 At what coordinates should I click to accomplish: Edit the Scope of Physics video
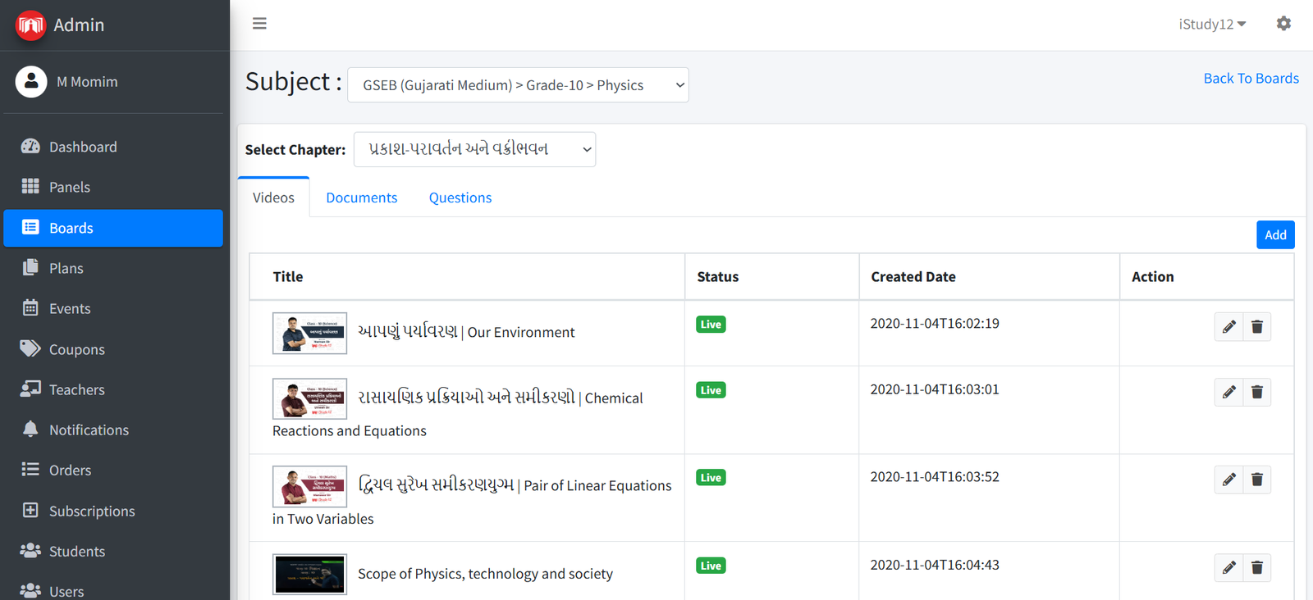pyautogui.click(x=1228, y=567)
